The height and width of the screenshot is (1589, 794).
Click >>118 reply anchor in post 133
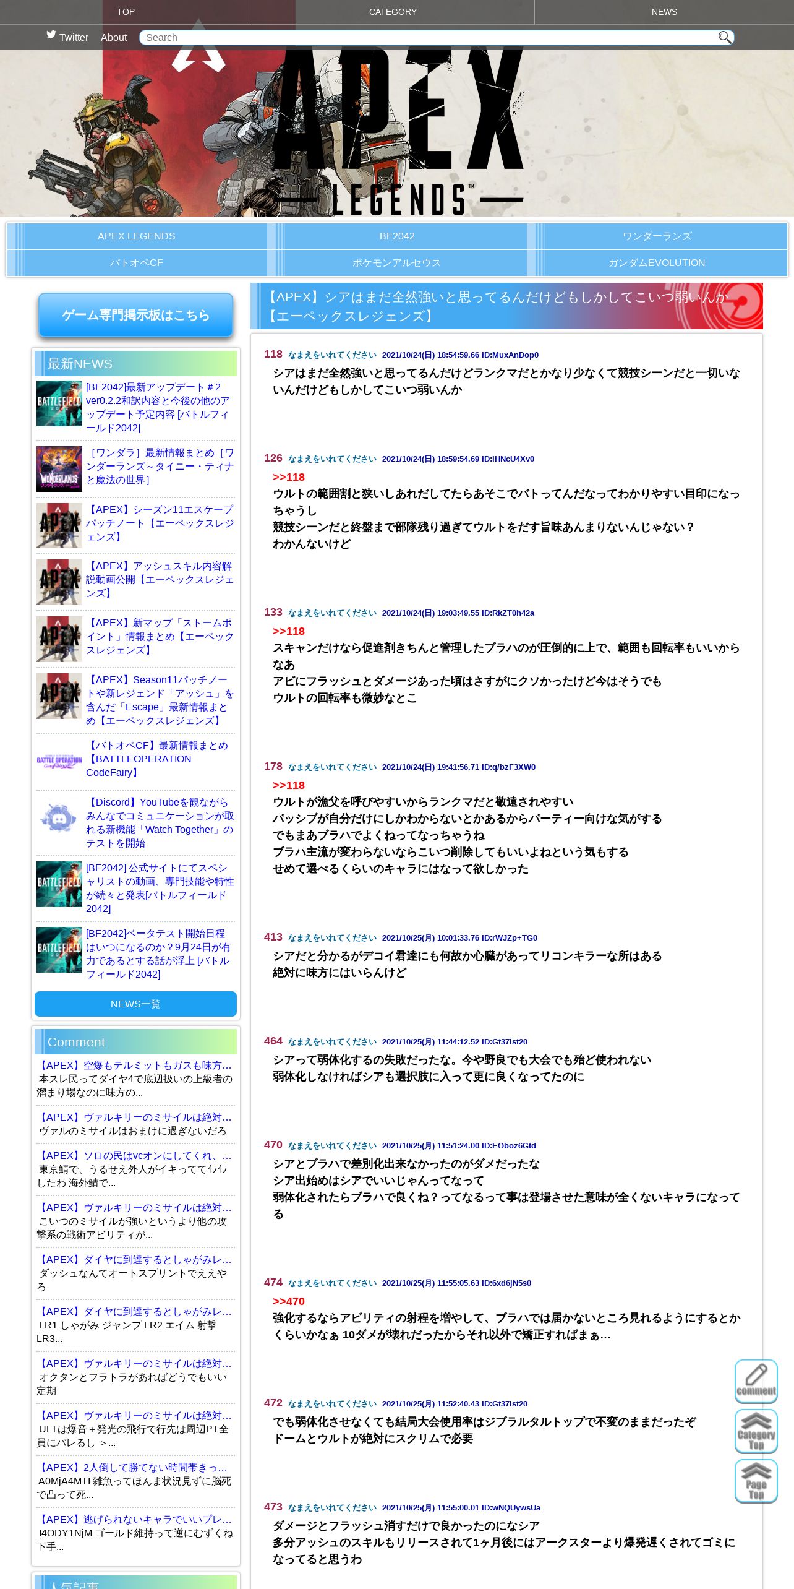coord(289,631)
